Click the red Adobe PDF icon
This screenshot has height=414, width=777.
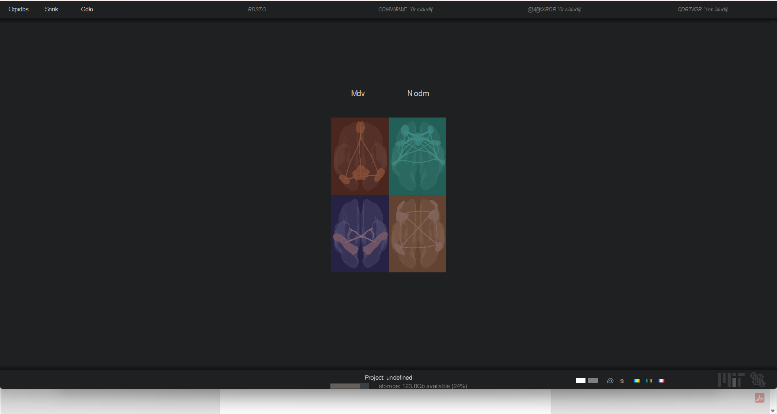click(759, 398)
